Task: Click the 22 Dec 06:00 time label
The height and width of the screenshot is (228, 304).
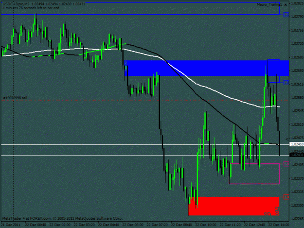Action: [133, 225]
